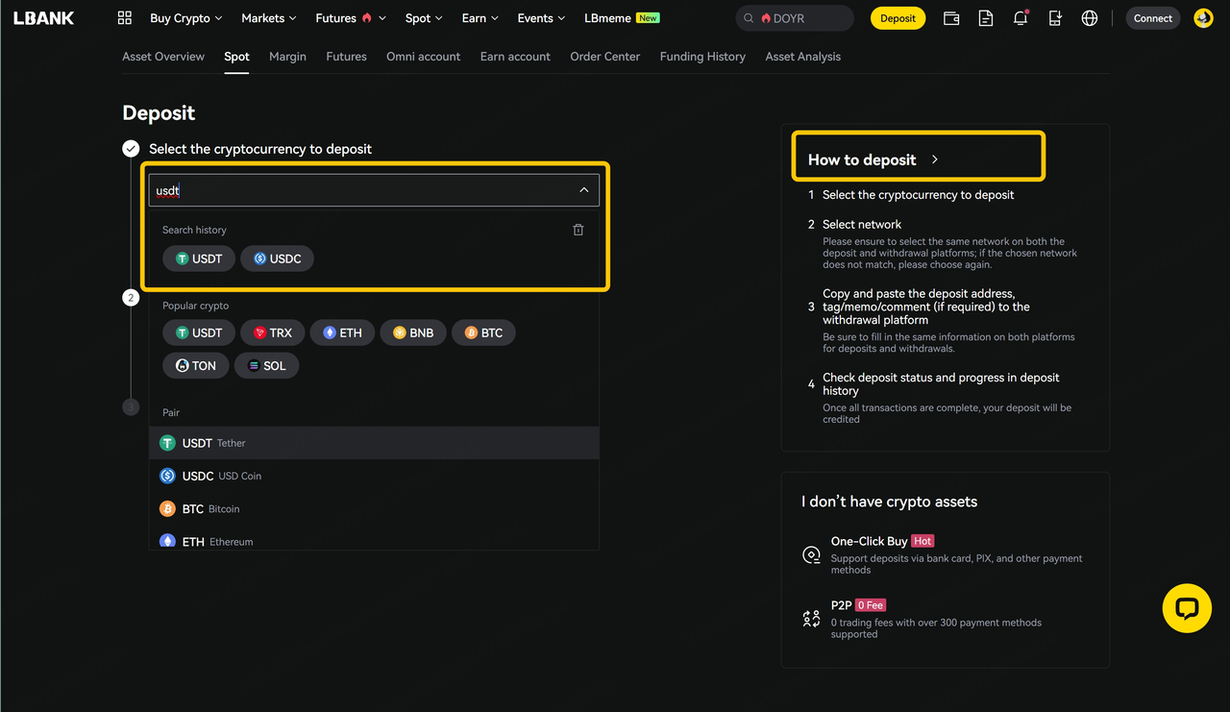Click the yellow Deposit button
Screen dimensions: 1230x712
898,18
